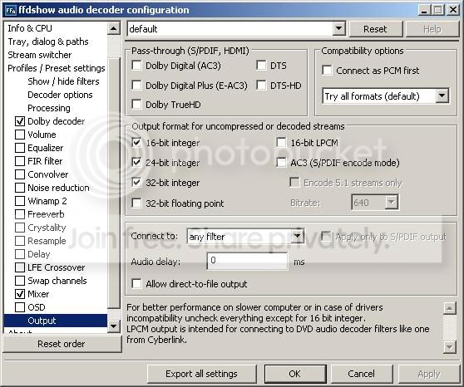Select Stream switcher in list
The image size is (464, 387).
(40, 55)
